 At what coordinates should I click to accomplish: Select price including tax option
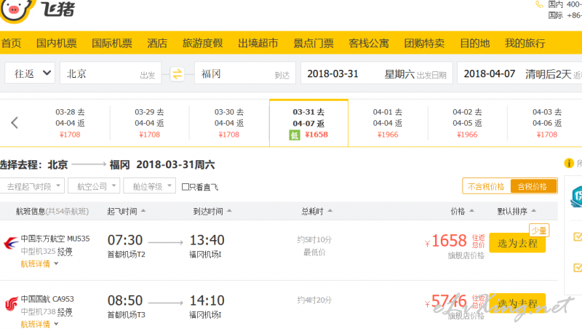(533, 186)
